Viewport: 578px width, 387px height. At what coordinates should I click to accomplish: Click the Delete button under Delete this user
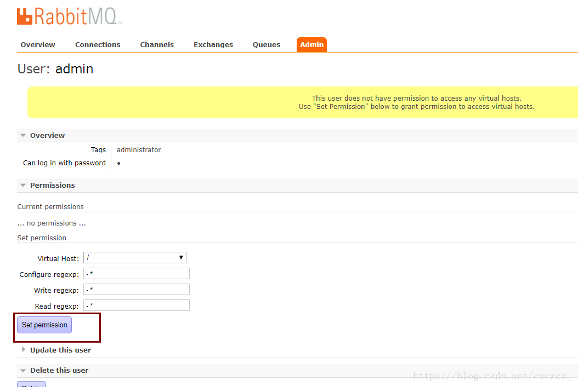tap(31, 384)
